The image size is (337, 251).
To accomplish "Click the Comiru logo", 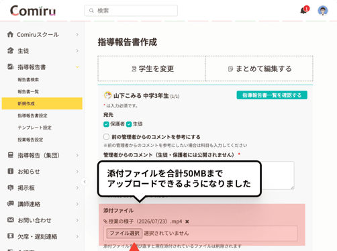I will point(33,11).
